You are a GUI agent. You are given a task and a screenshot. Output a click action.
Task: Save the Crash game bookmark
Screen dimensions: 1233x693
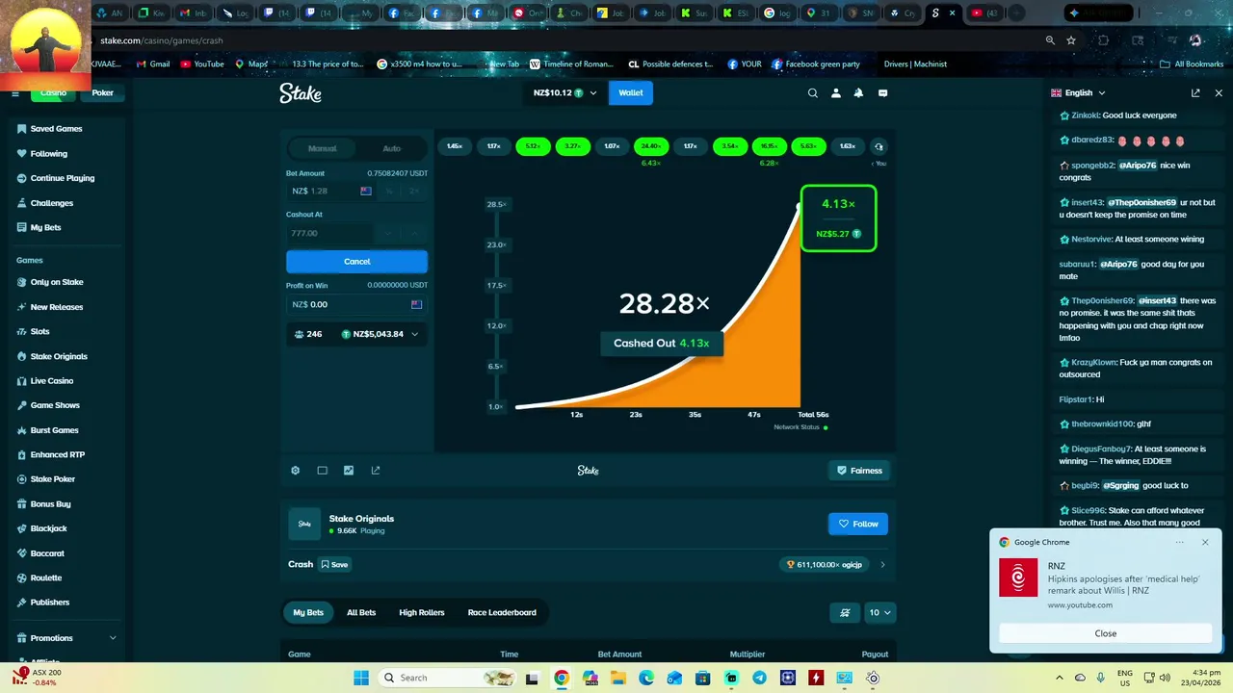(334, 565)
